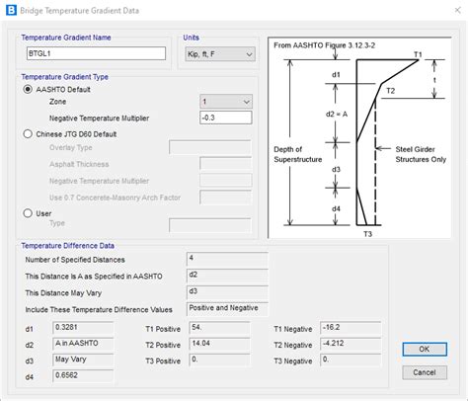468x401 pixels.
Task: Close the Bridge Temperature Gradient Data dialog
Action: pyautogui.click(x=457, y=10)
